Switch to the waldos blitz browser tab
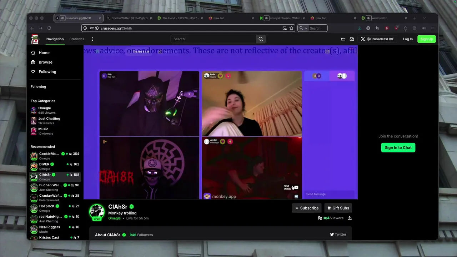The image size is (457, 257). click(384, 18)
